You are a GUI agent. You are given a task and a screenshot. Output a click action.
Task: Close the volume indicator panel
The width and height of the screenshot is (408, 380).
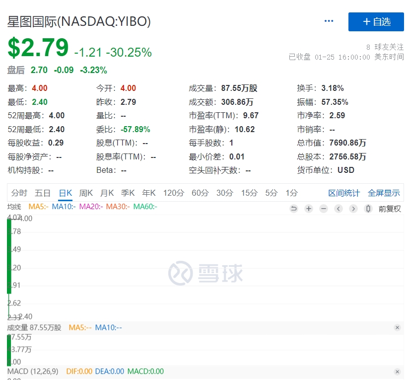(x=397, y=328)
